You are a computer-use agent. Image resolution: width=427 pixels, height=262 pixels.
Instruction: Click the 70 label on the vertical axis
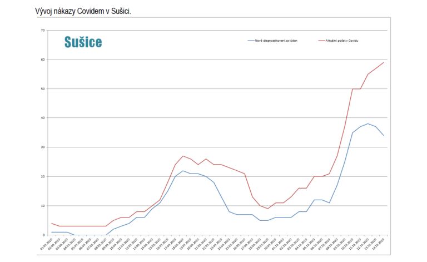pyautogui.click(x=43, y=30)
